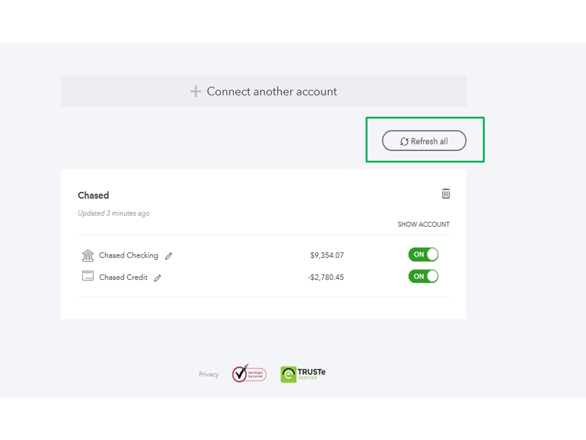Click the $9,354.07 checking balance
Screen dimensions: 586x440
327,255
